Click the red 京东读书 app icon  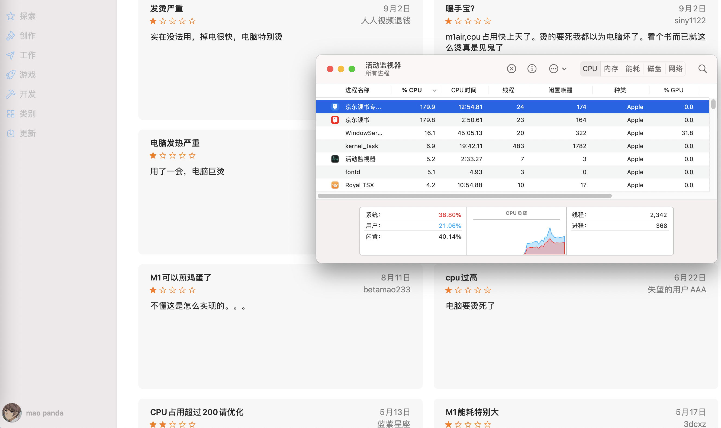[335, 120]
